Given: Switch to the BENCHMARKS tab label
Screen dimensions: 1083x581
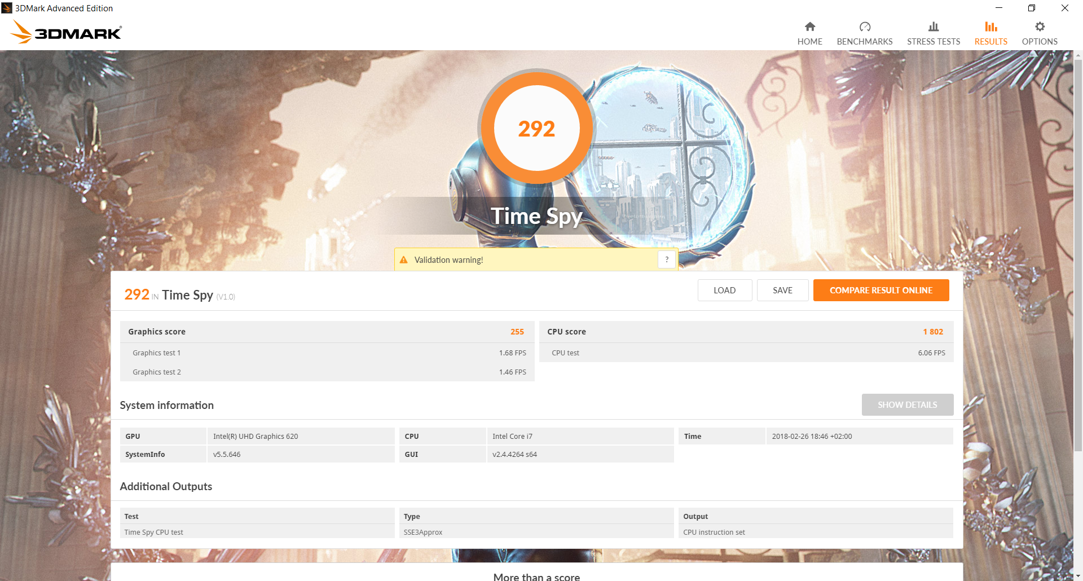Looking at the screenshot, I should point(865,42).
